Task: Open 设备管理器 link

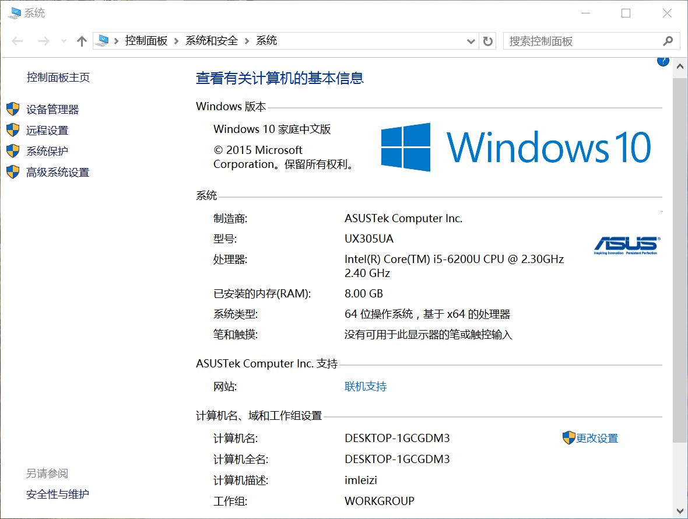Action: pos(52,109)
